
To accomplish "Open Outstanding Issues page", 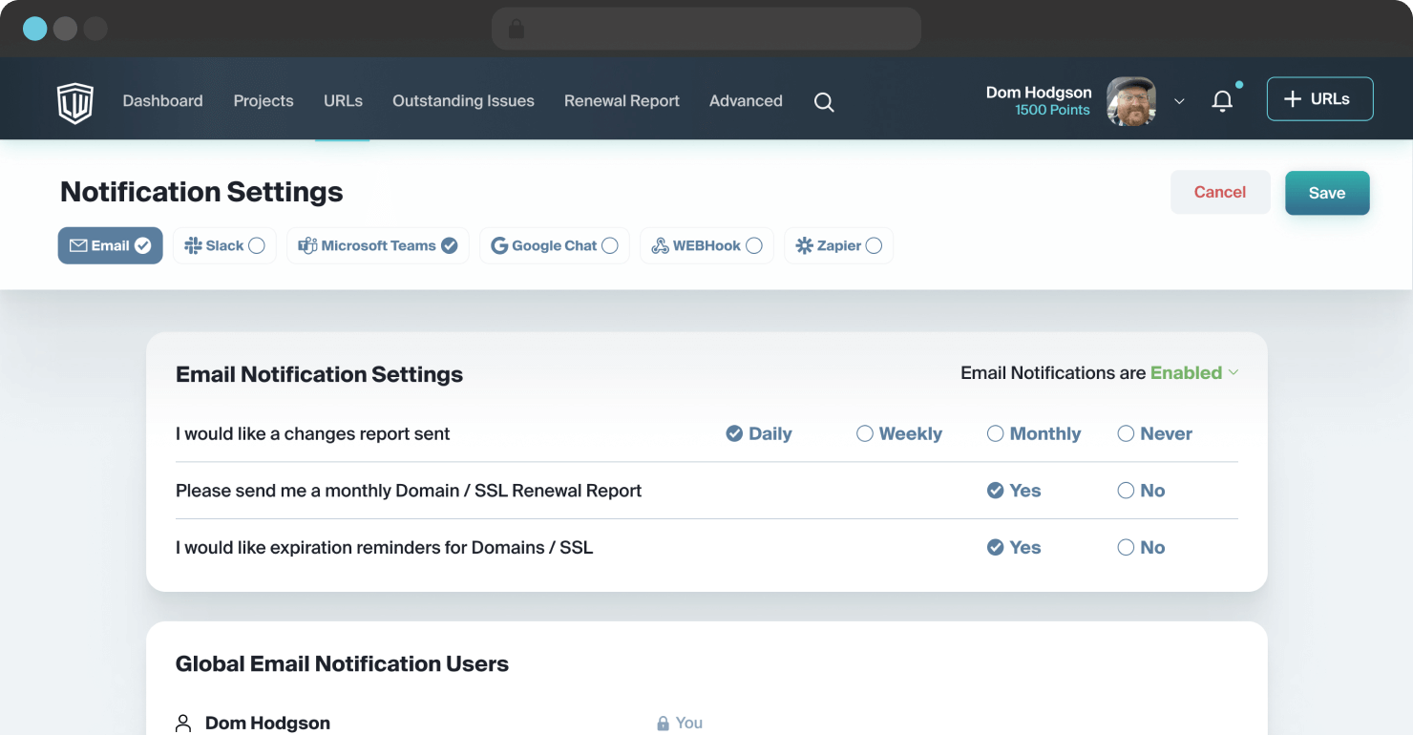I will (463, 101).
